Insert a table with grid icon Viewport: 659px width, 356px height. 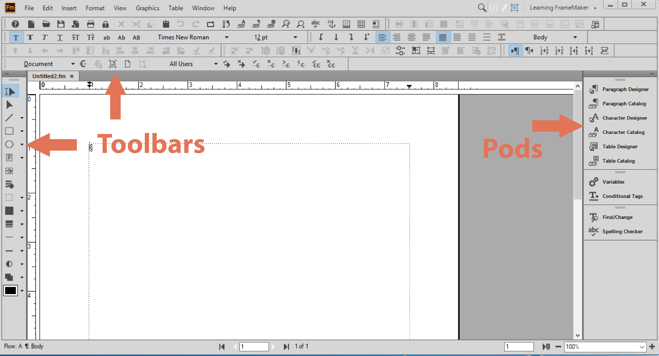coord(361,24)
